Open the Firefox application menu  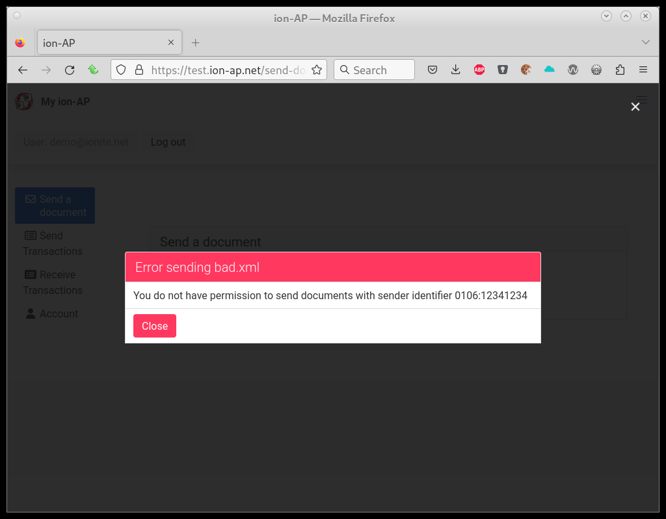643,70
